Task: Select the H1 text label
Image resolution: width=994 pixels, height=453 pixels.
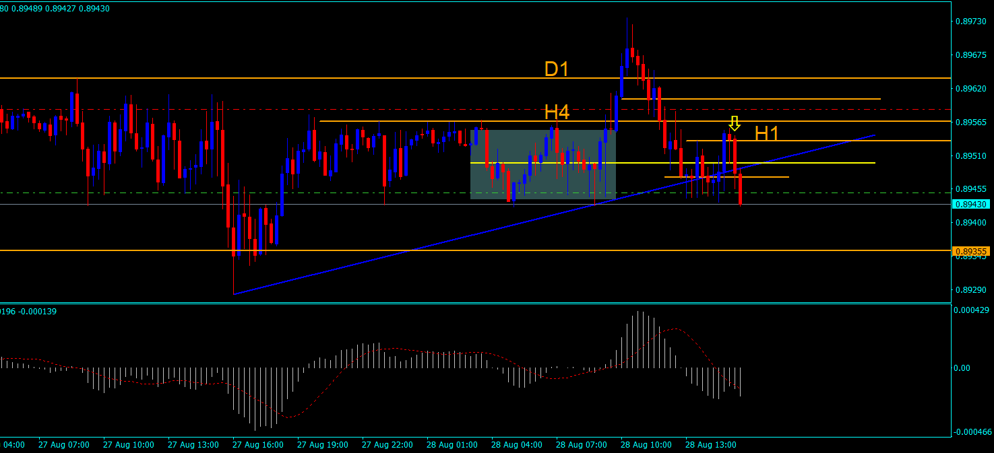Action: [767, 133]
